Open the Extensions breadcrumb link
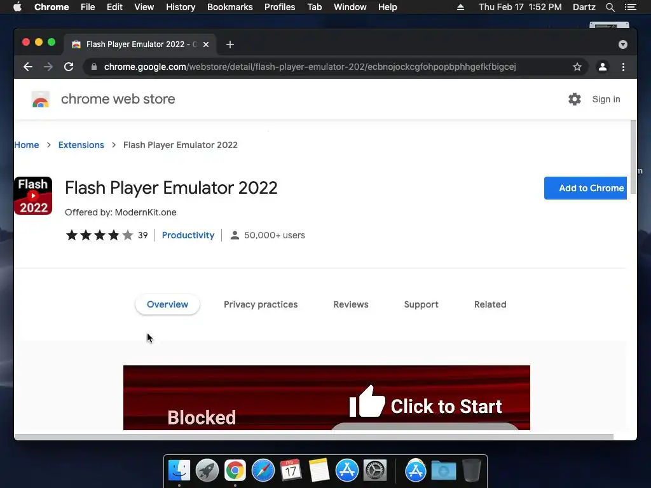The image size is (651, 488). click(81, 145)
